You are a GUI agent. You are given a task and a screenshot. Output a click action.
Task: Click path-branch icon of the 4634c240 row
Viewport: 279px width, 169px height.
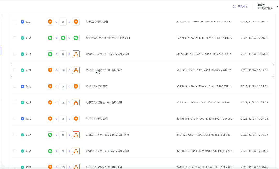point(76,151)
